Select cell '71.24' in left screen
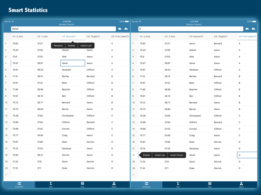This screenshot has height=195, width=261. pos(23,162)
